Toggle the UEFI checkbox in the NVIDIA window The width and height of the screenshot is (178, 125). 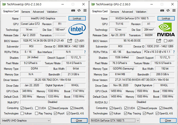pyautogui.click(x=166, y=41)
